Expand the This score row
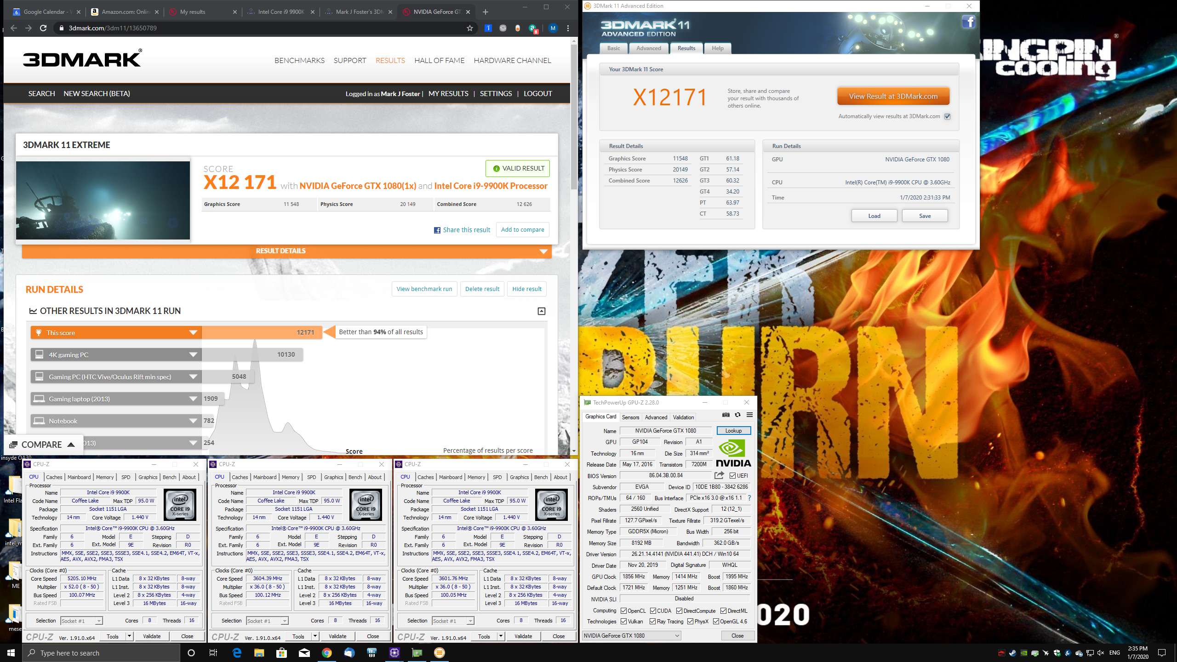1177x662 pixels. click(x=193, y=332)
